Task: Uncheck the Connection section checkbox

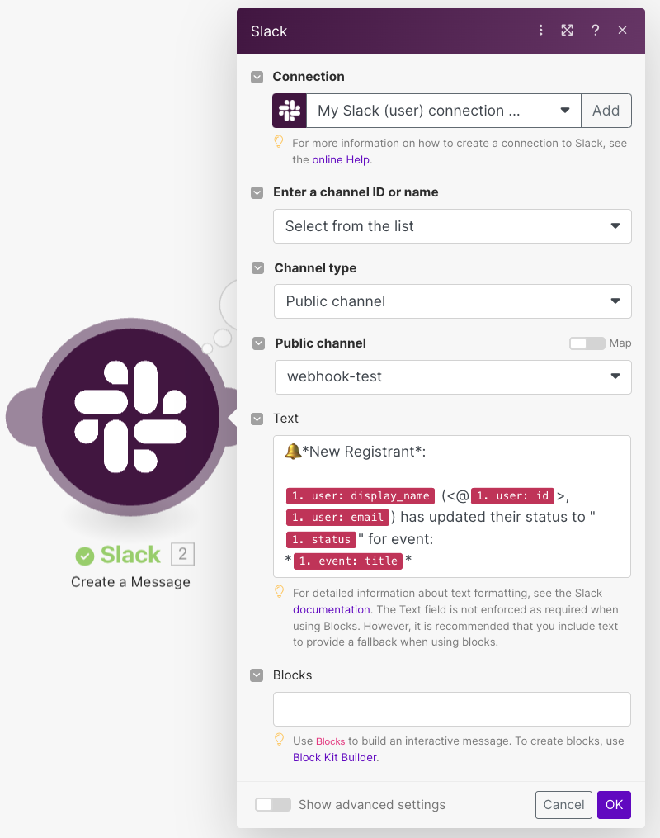Action: coord(256,77)
